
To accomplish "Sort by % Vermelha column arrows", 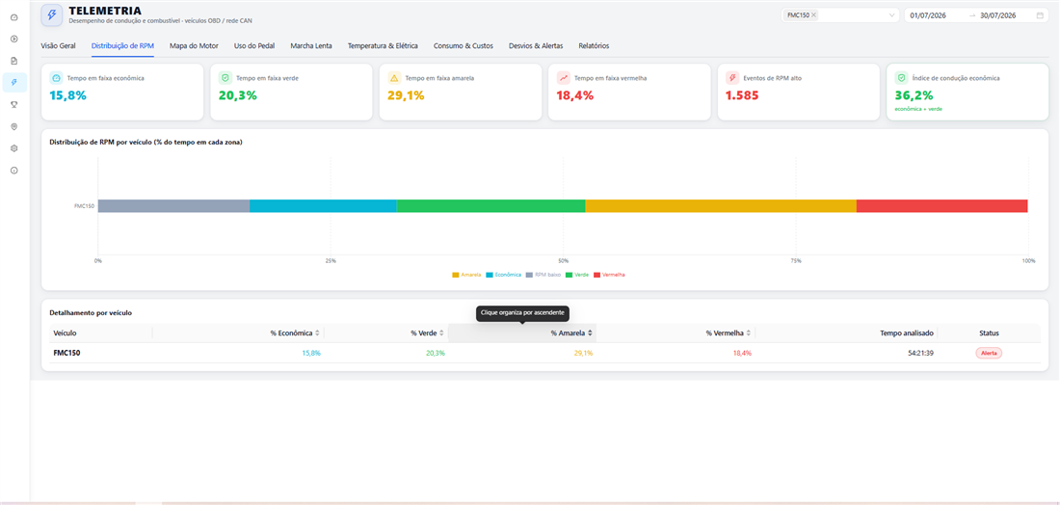I will click(749, 333).
